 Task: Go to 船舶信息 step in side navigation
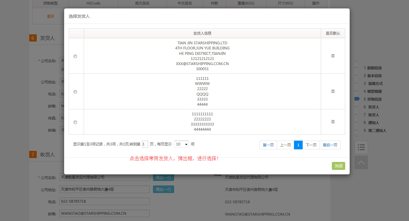pos(374,68)
